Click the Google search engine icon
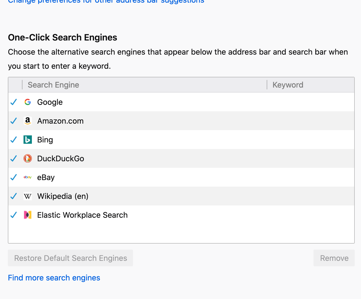This screenshot has height=299, width=361. click(x=28, y=102)
